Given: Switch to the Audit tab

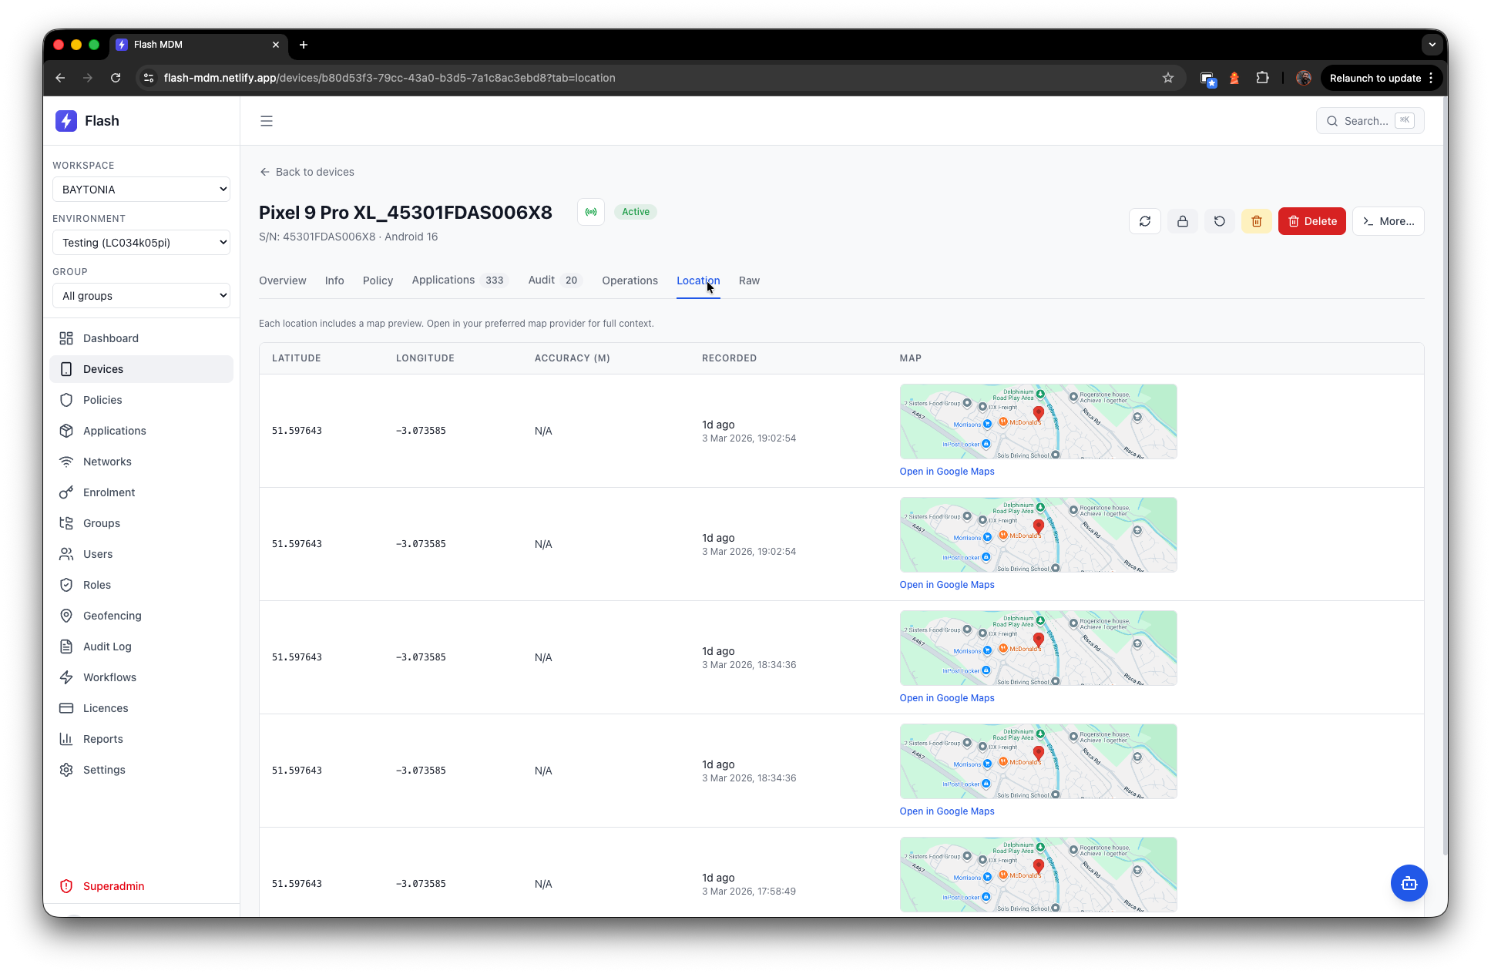Looking at the screenshot, I should click(542, 280).
